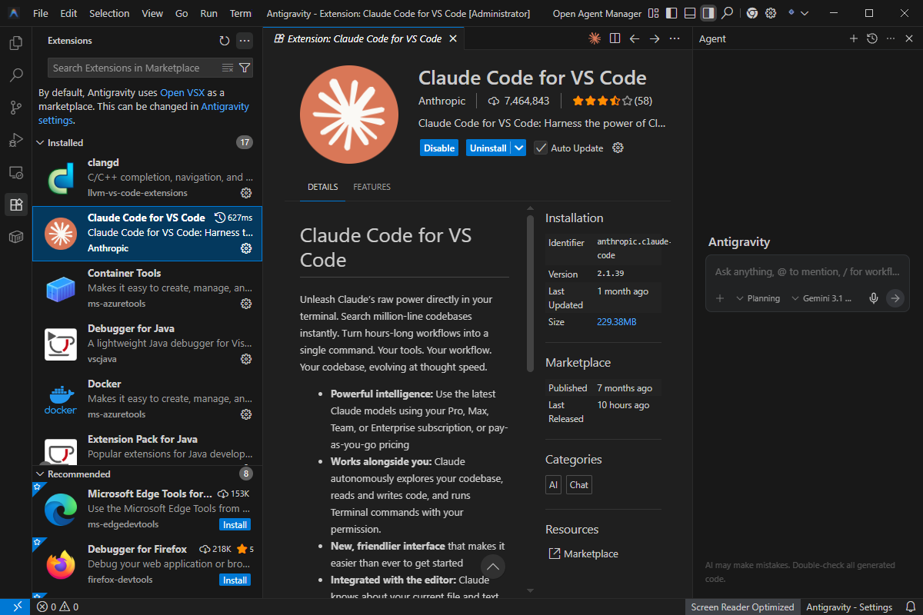Viewport: 923px width, 615px height.
Task: Open the Explorer view in activity bar
Action: point(15,43)
